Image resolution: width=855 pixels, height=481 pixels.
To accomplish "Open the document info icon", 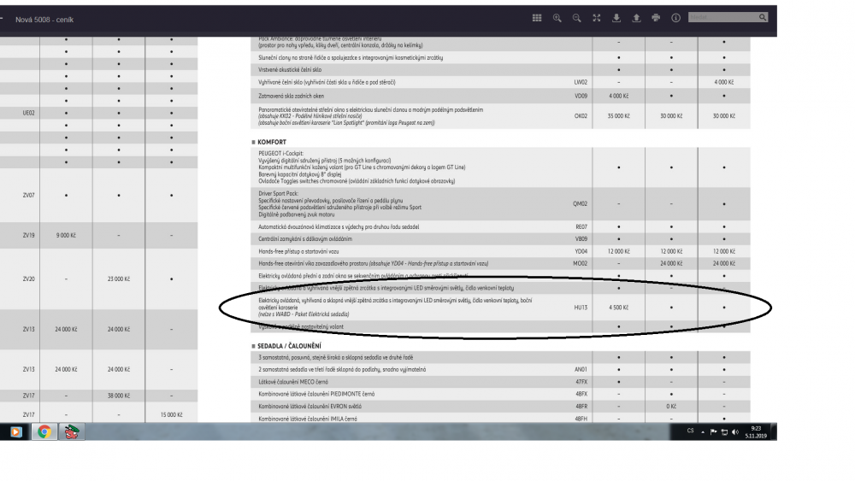I will 675,18.
